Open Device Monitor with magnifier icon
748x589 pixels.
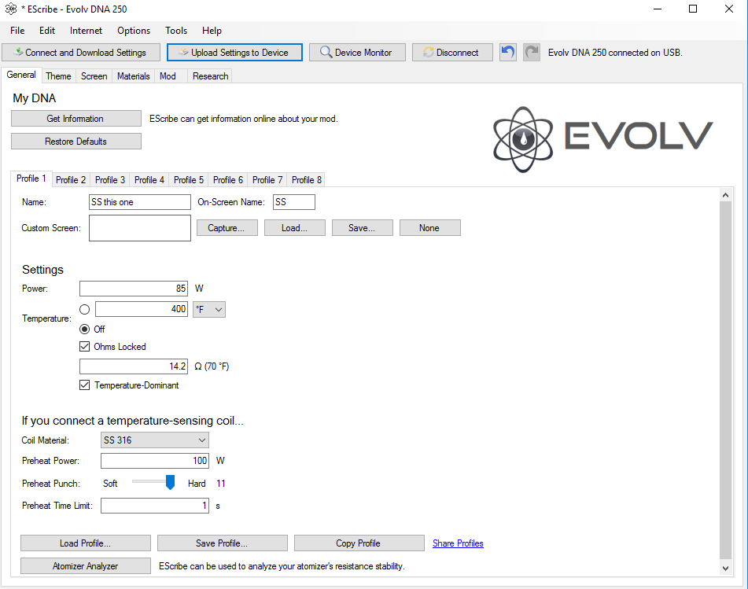pos(357,53)
